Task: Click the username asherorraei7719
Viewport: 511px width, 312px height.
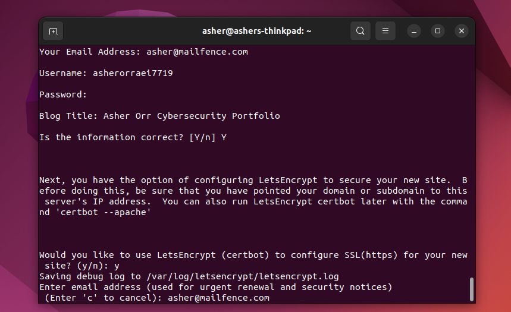Action: coord(133,73)
